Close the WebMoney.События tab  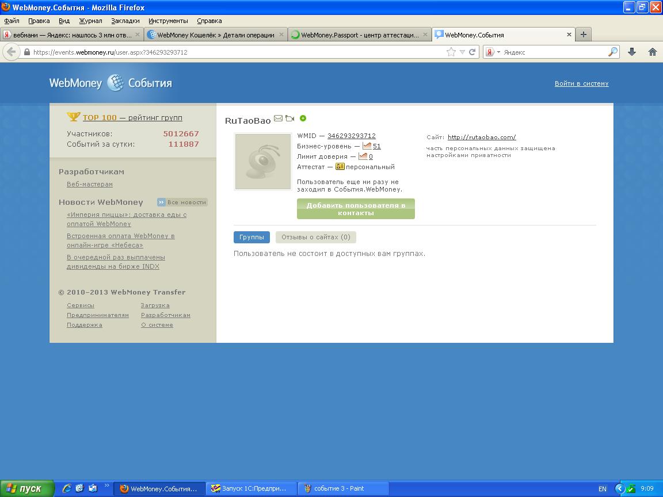click(569, 35)
